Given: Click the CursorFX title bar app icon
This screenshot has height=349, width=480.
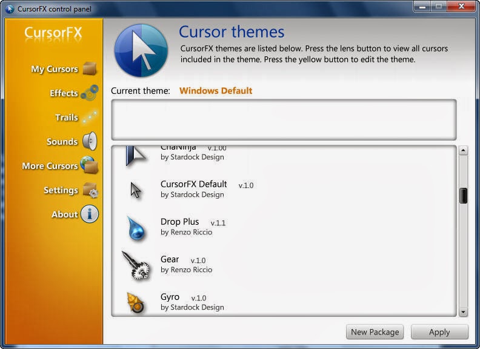Looking at the screenshot, I should tap(10, 9).
